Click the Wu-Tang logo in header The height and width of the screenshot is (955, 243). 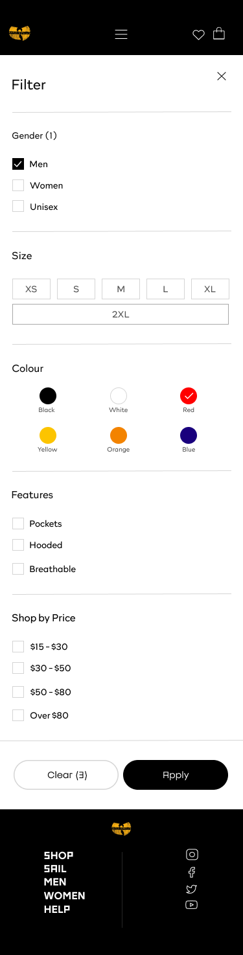click(20, 32)
